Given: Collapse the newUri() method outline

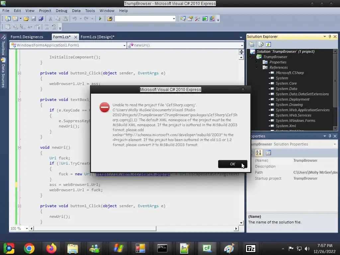Looking at the screenshot, I should click(19, 147).
